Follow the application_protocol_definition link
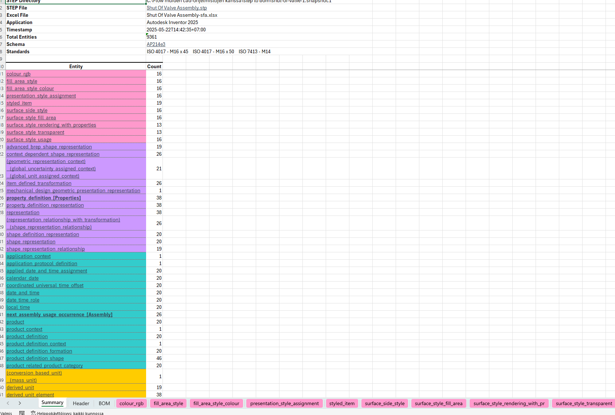615x415 pixels. coord(42,263)
